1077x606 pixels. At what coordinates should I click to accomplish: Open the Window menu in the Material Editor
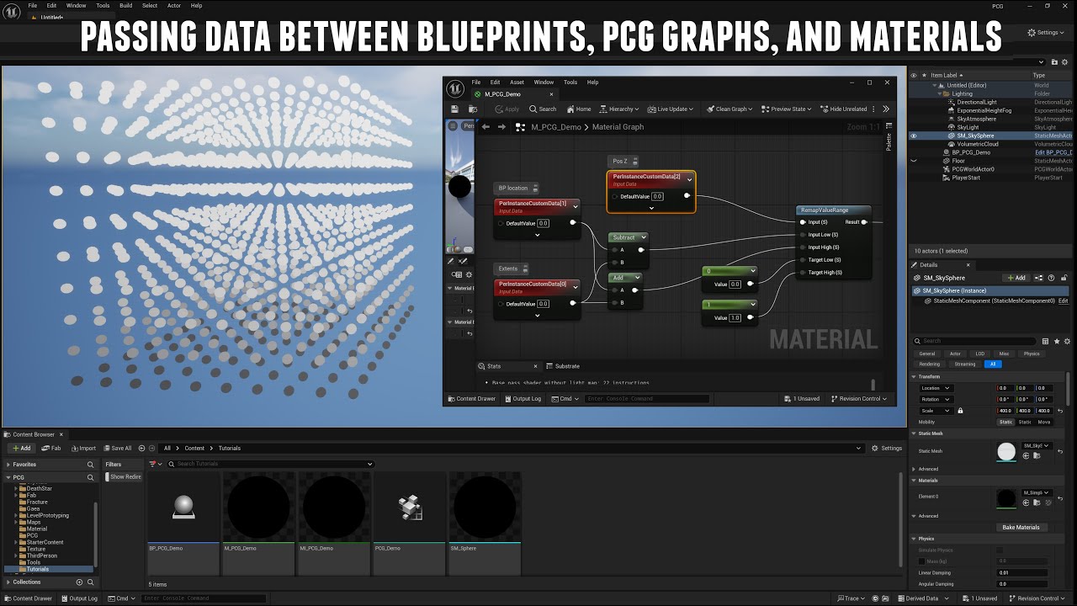(x=544, y=82)
